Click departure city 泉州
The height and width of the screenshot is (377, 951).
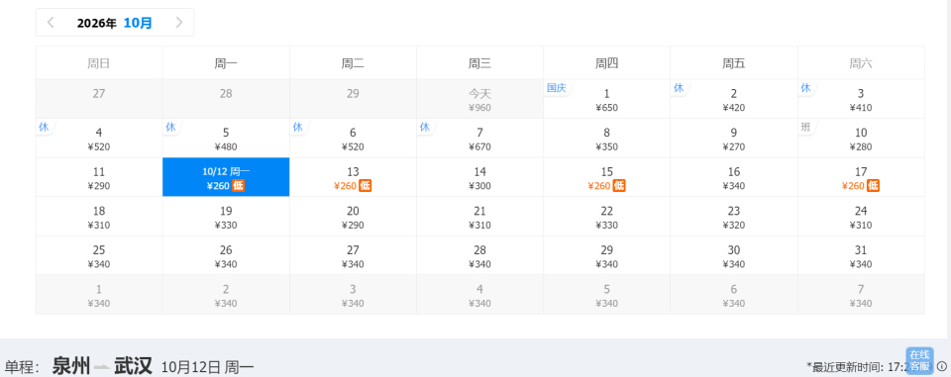click(x=71, y=366)
